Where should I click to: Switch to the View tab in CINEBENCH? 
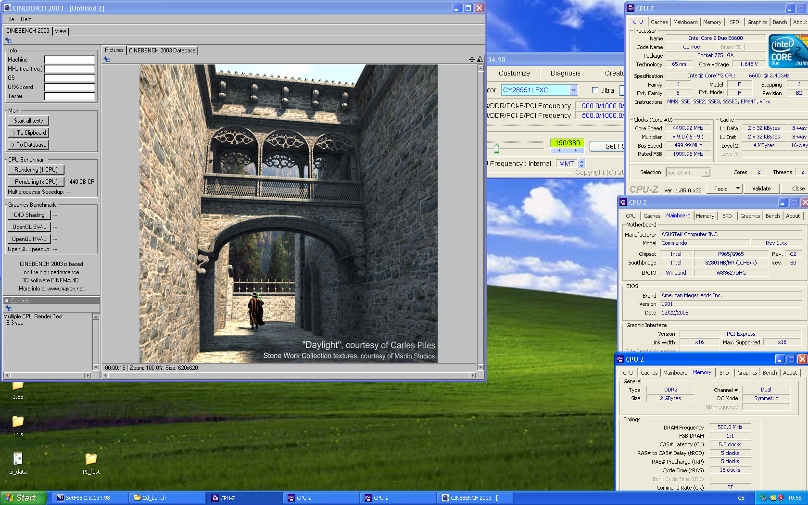point(61,31)
